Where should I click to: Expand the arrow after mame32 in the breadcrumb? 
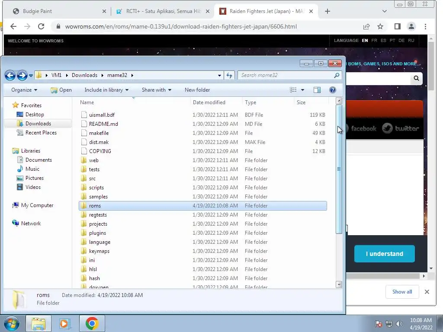[132, 75]
